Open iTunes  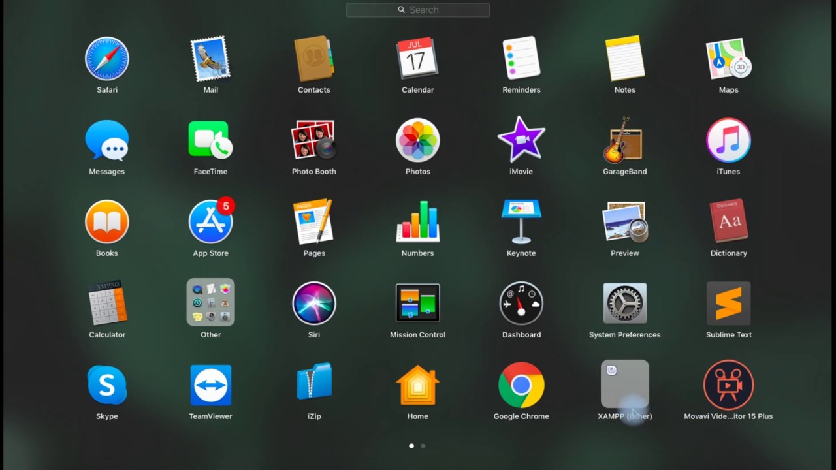point(728,140)
